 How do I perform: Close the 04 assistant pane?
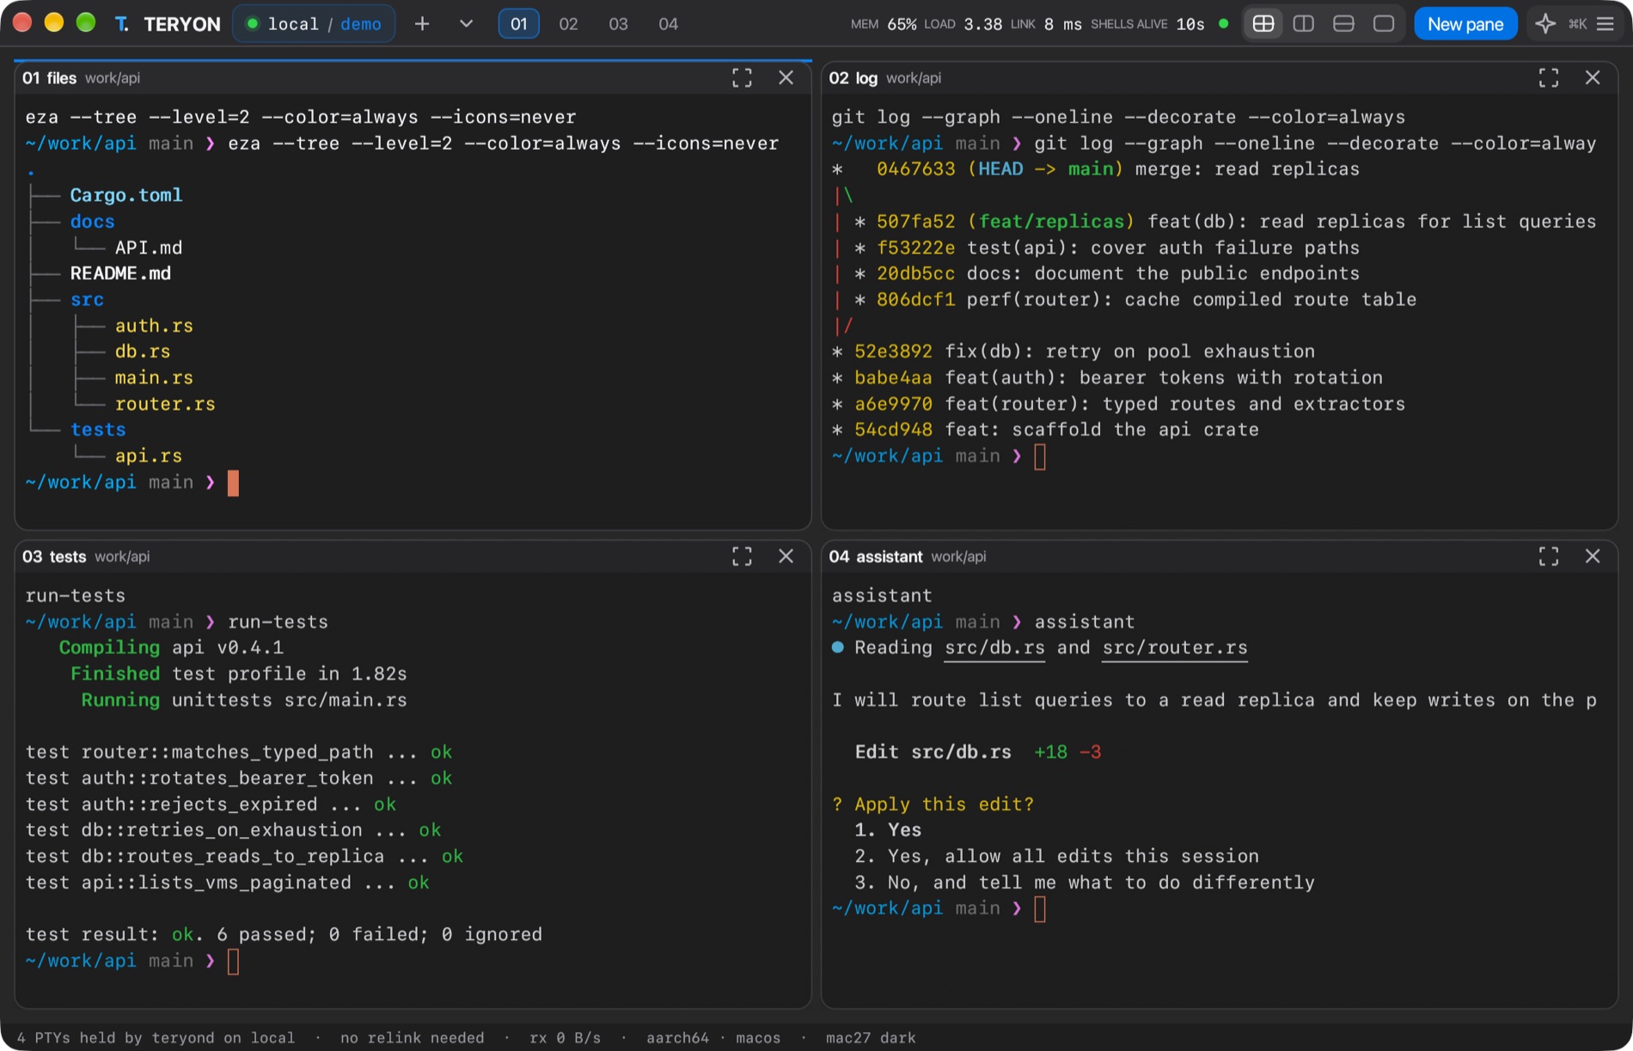[x=1593, y=557]
